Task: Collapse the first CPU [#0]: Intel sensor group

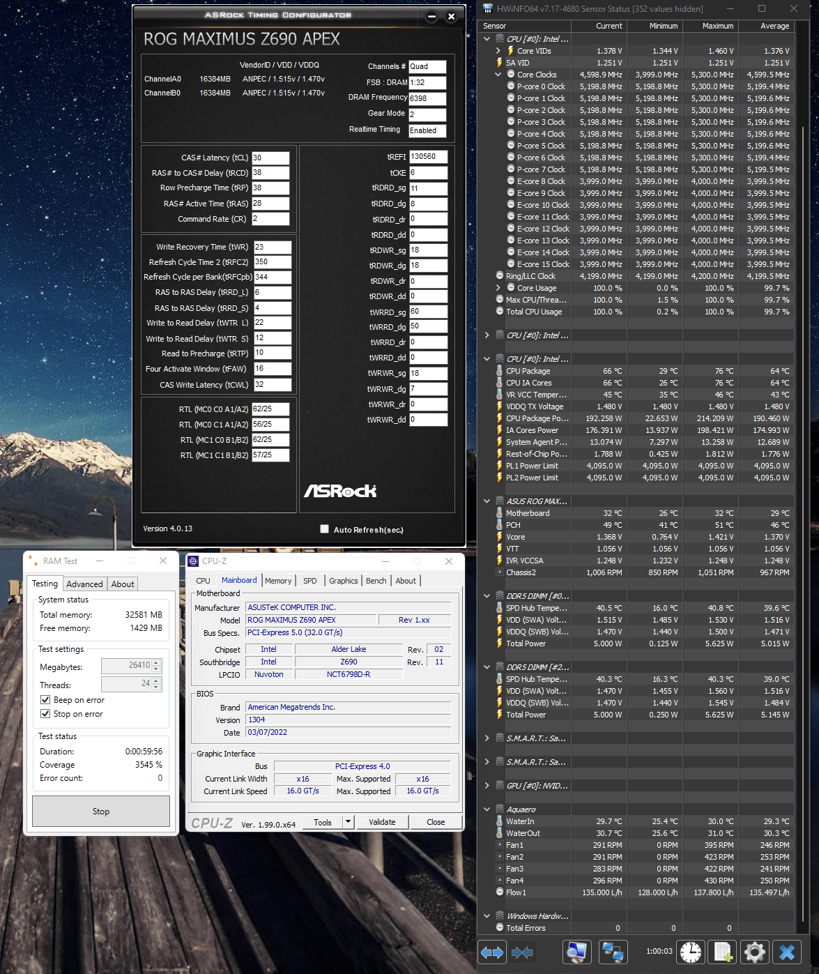Action: coord(487,39)
